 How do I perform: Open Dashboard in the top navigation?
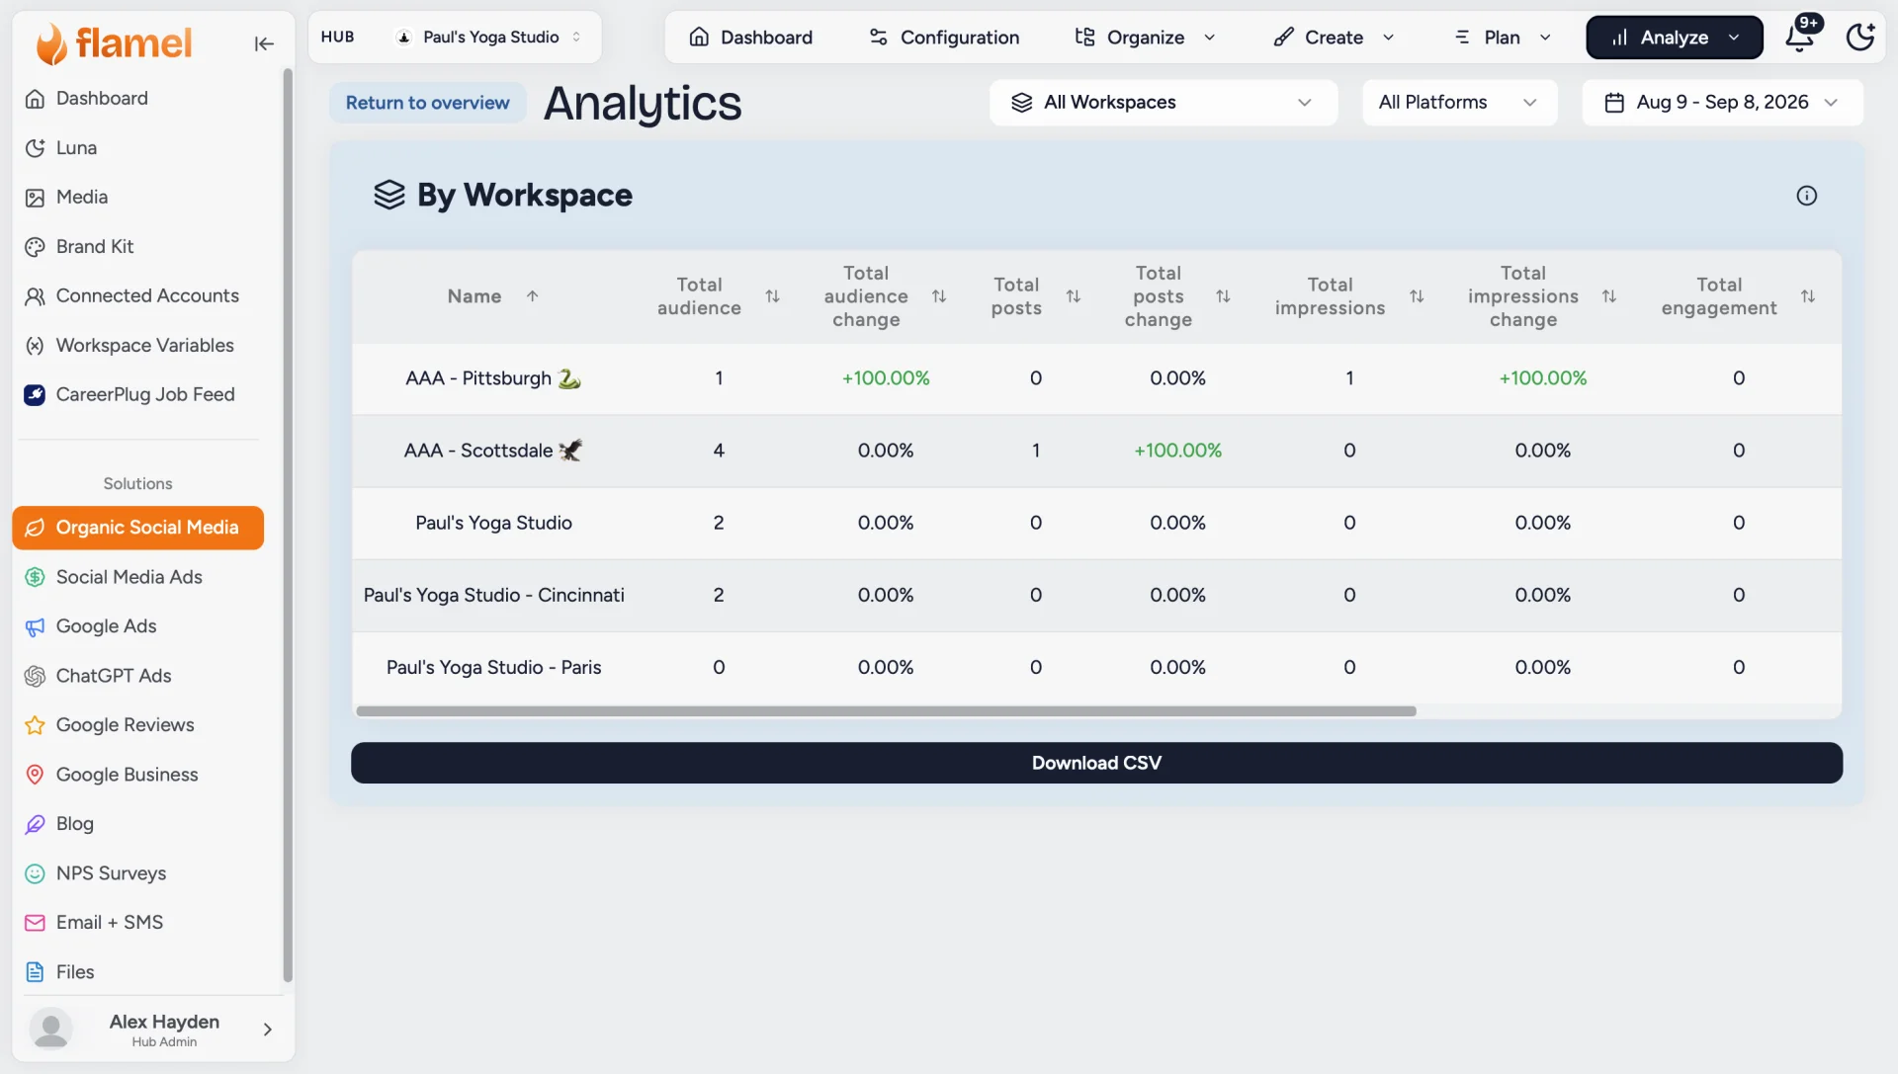pos(750,38)
